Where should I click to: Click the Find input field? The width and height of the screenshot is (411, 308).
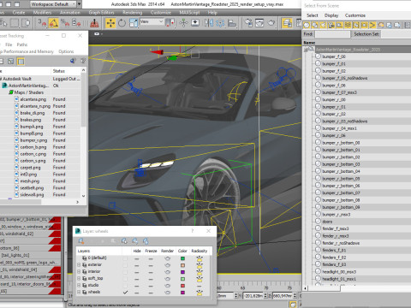(x=332, y=34)
